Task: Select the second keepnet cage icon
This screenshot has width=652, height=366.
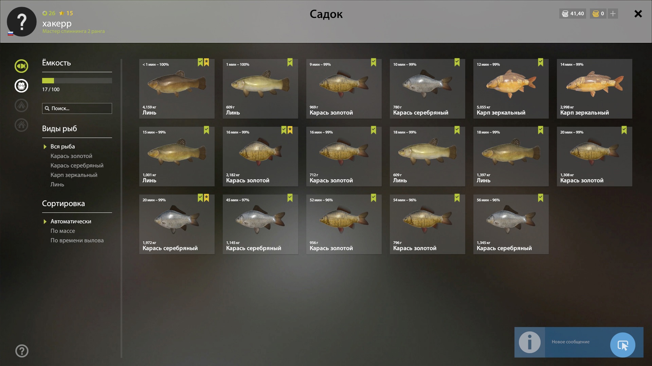Action: [x=21, y=86]
